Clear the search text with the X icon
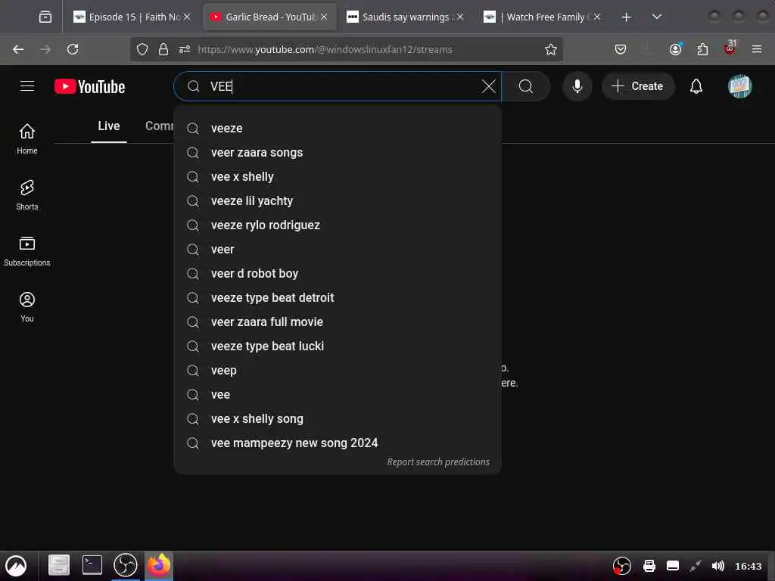The image size is (775, 581). tap(488, 86)
